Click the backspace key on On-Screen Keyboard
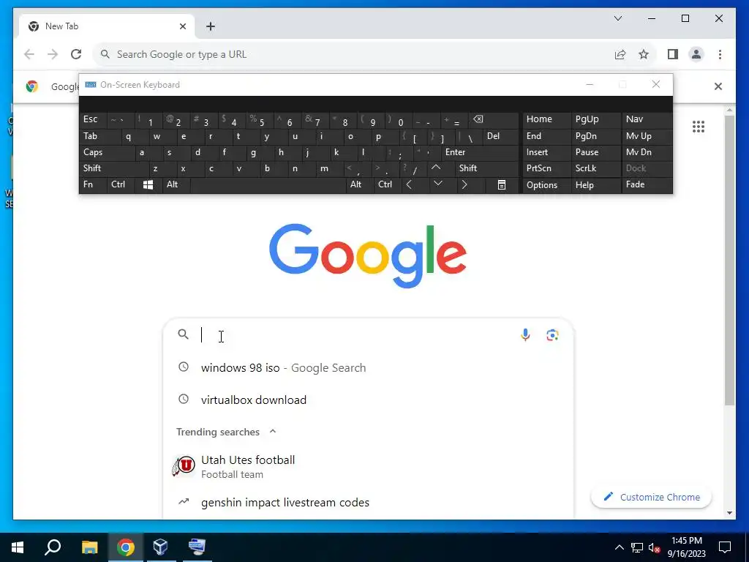Screen dimensions: 749x562 tap(492, 119)
